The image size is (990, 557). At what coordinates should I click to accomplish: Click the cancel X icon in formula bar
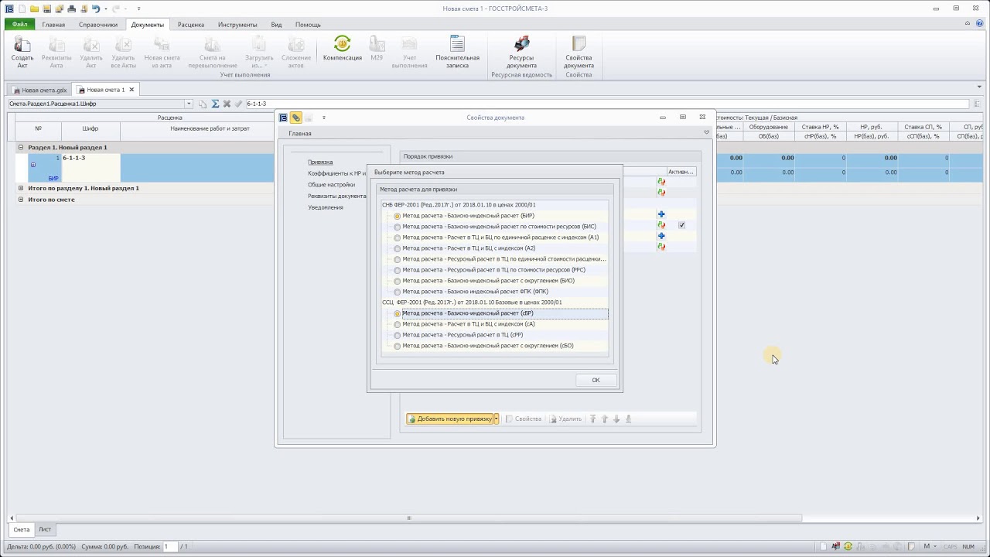tap(227, 104)
